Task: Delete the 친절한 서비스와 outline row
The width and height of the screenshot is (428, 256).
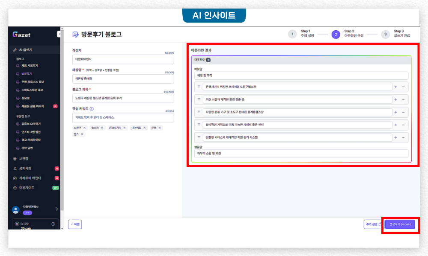Action: coord(403,137)
